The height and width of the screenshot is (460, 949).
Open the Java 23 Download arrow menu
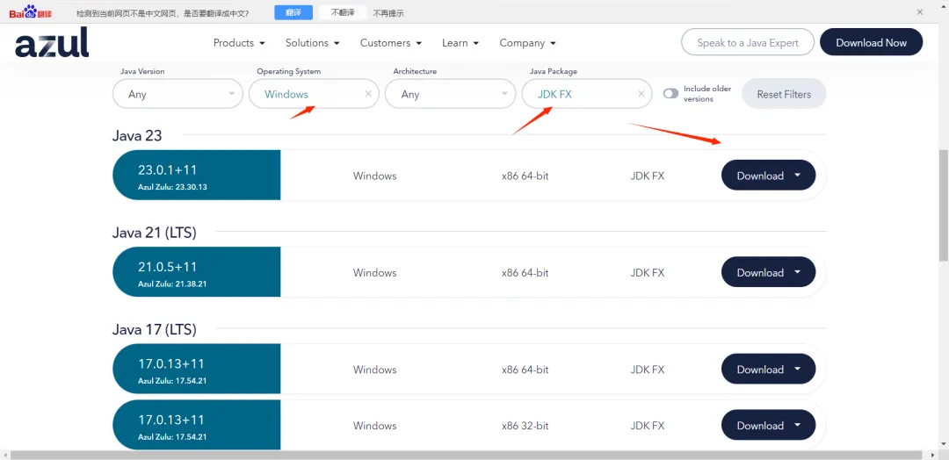(x=797, y=176)
